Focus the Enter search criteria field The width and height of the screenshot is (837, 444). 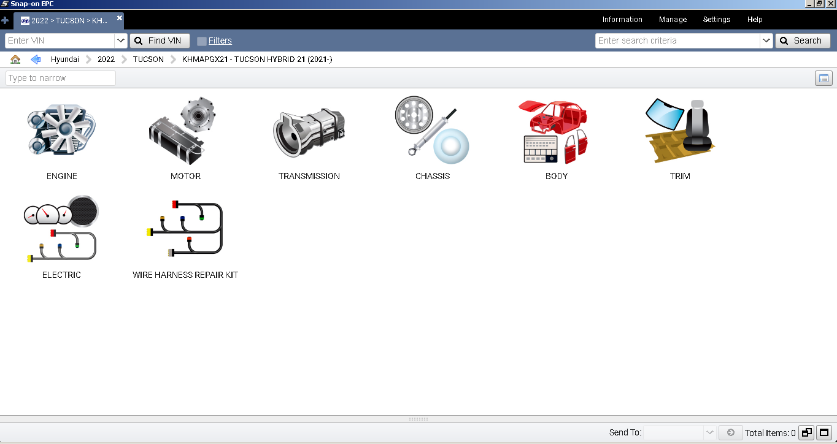click(x=677, y=40)
